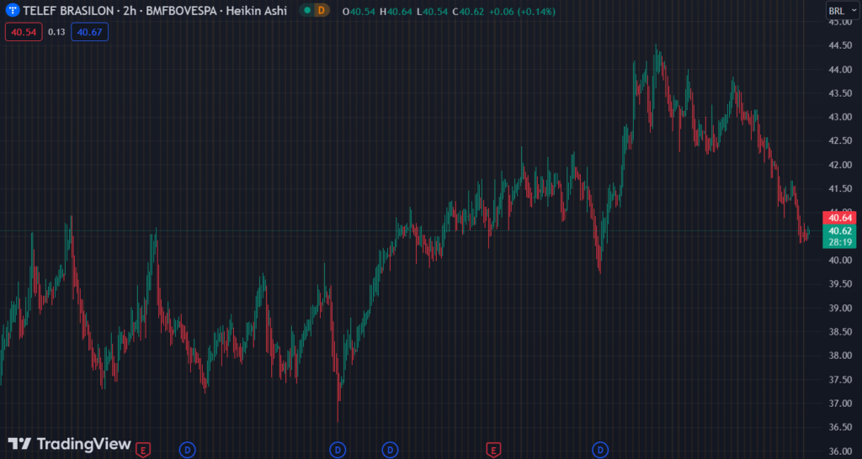The image size is (862, 459).
Task: Click the 37.00 price scale label
Action: point(841,404)
